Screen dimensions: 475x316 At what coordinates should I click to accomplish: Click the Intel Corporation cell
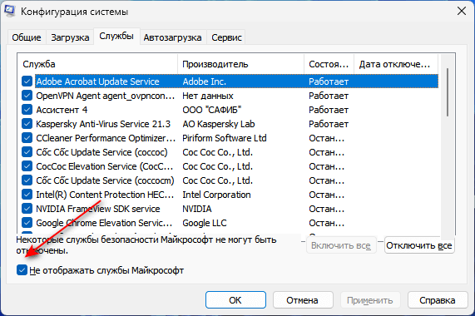tap(216, 195)
